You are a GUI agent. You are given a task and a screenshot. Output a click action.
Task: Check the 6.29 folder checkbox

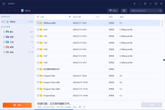point(38,29)
